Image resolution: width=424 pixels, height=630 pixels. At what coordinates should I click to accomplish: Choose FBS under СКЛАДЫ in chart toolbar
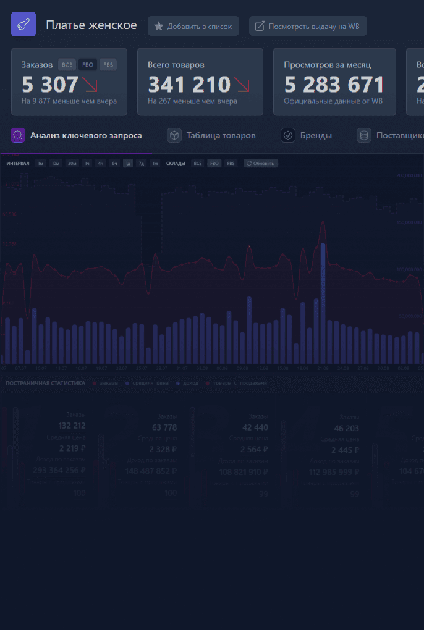pos(231,163)
